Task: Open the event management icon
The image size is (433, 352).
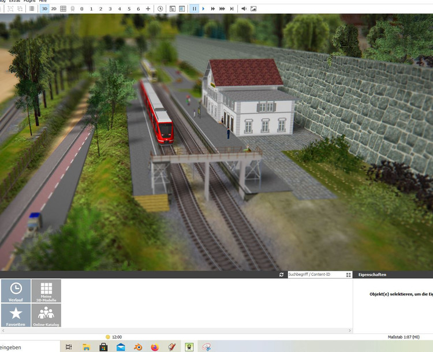Action: click(172, 9)
